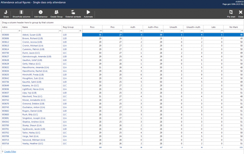Image resolution: width=244 pixels, height=154 pixels.
Task: Open student link 004342
Action: pos(5,122)
